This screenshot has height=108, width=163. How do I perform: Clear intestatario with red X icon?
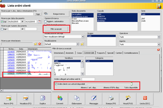tap(40, 44)
